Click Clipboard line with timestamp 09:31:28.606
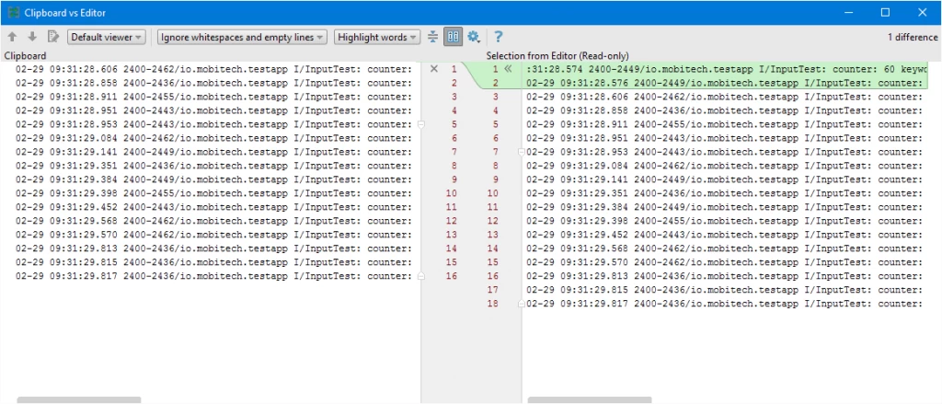This screenshot has height=404, width=942. [213, 69]
